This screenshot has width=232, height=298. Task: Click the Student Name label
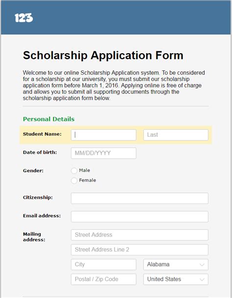point(42,134)
